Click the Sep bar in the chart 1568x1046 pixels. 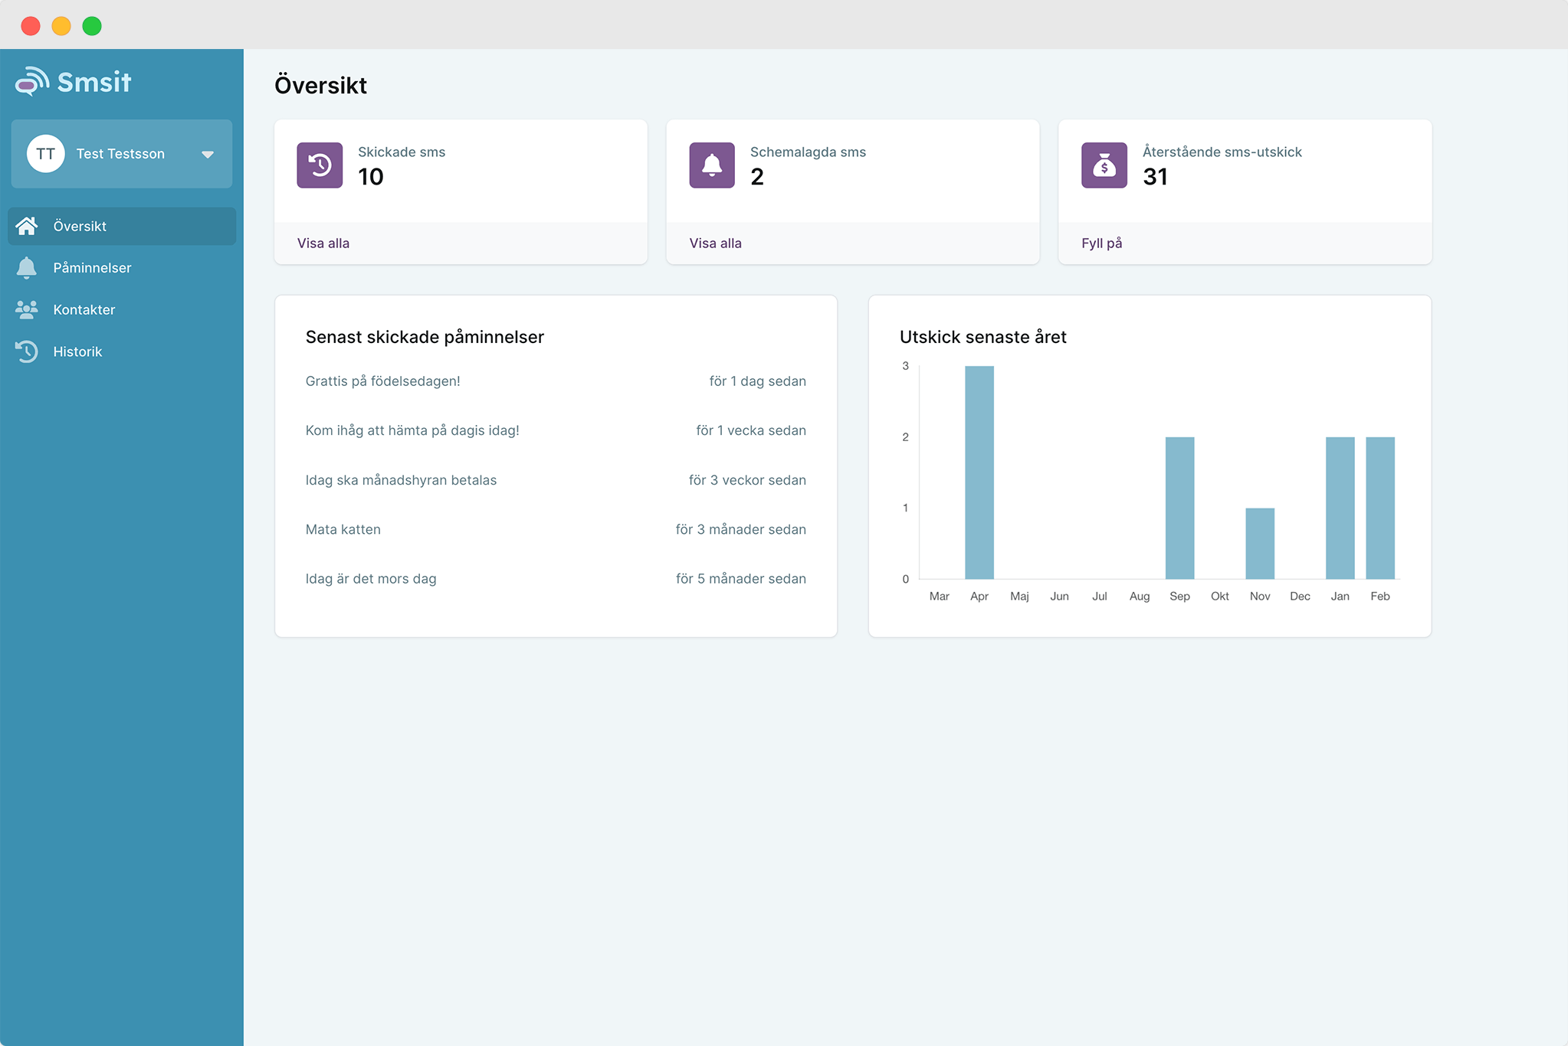(1180, 508)
